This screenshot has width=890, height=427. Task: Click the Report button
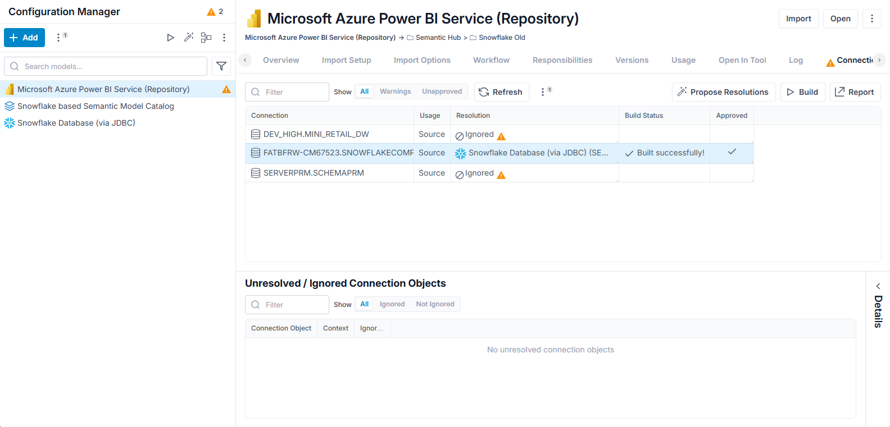[x=855, y=92]
